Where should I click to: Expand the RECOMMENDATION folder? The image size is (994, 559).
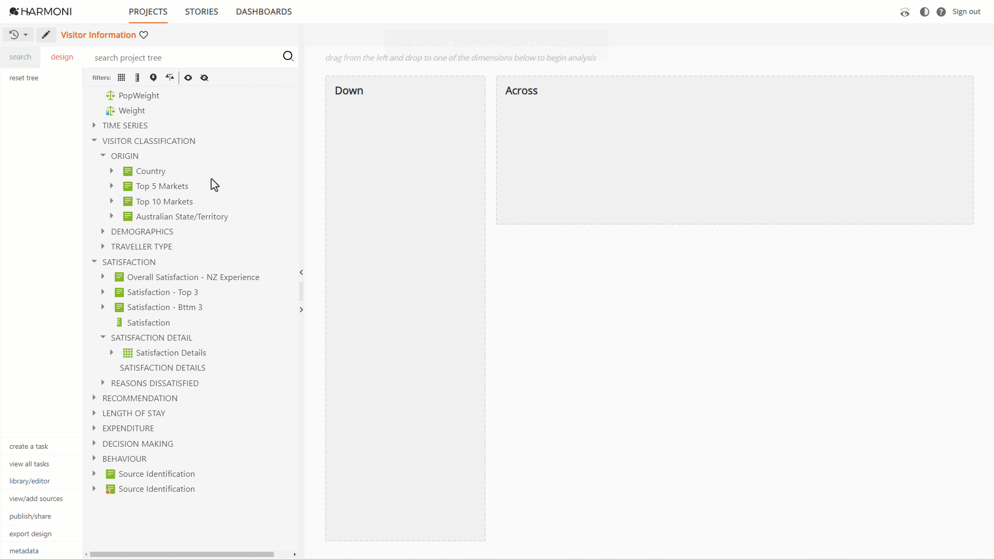(x=94, y=398)
